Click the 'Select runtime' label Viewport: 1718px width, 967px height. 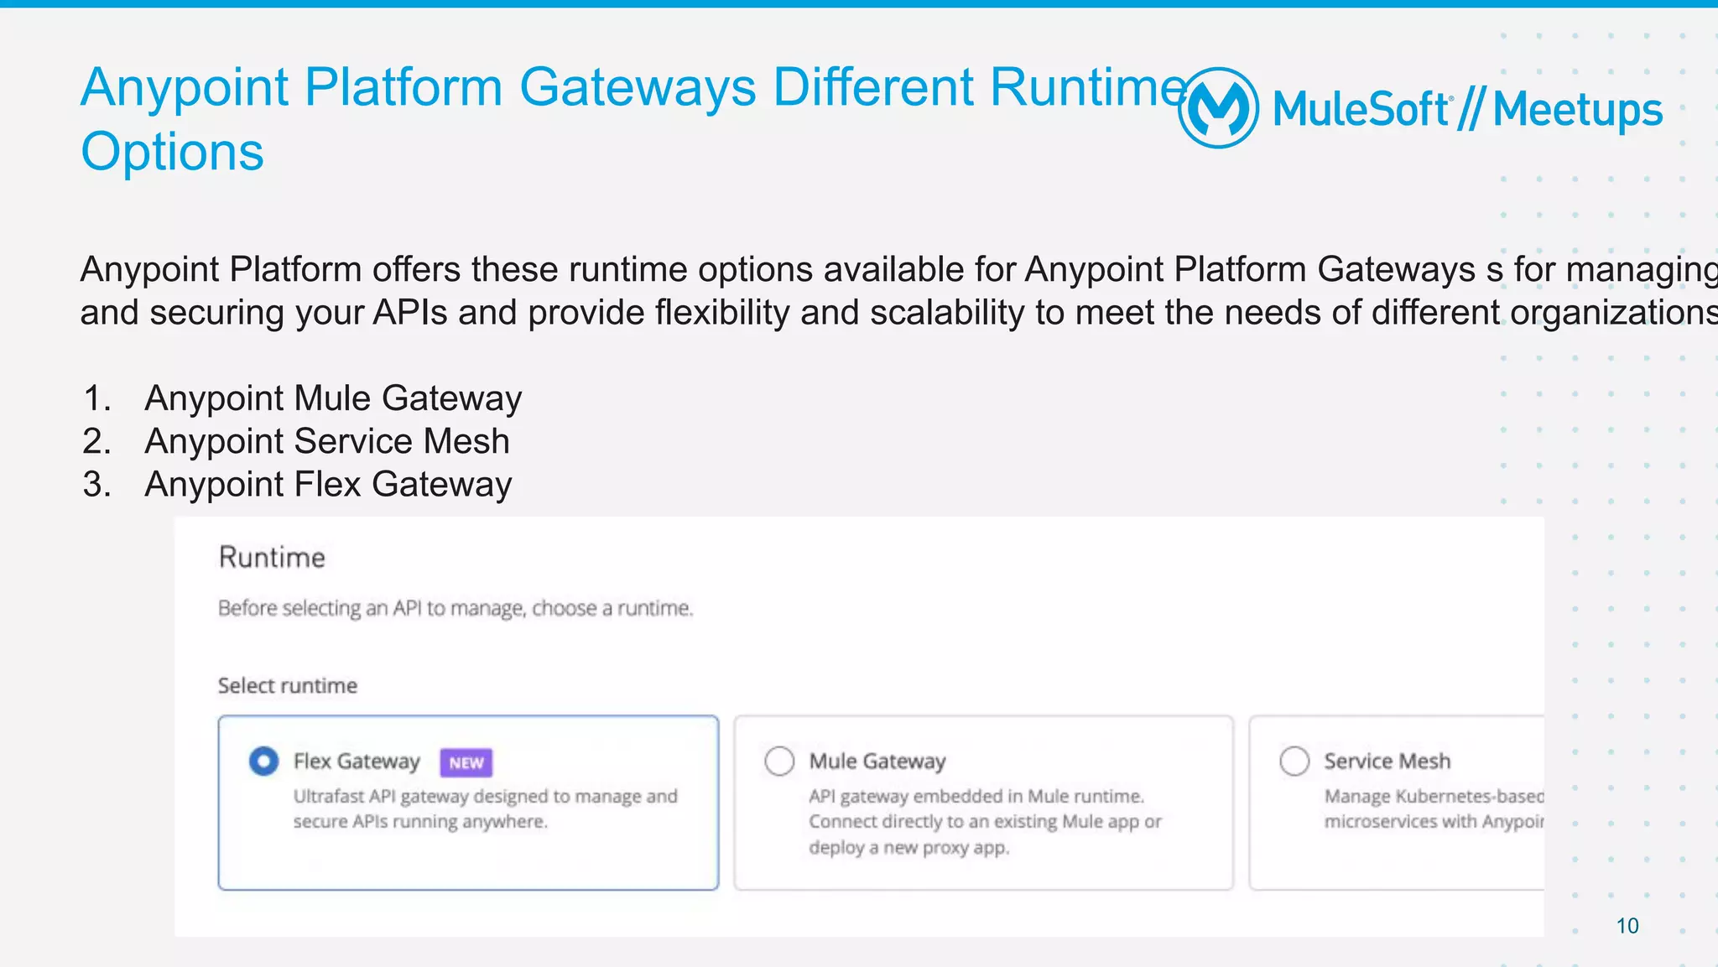click(x=288, y=685)
